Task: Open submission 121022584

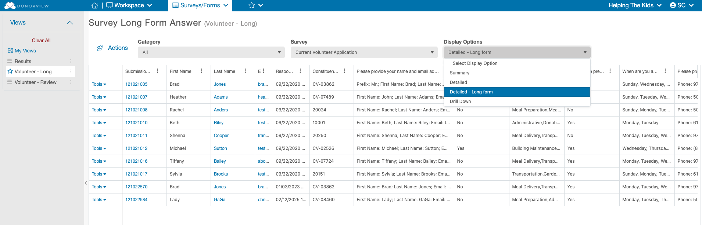Action: pyautogui.click(x=136, y=200)
